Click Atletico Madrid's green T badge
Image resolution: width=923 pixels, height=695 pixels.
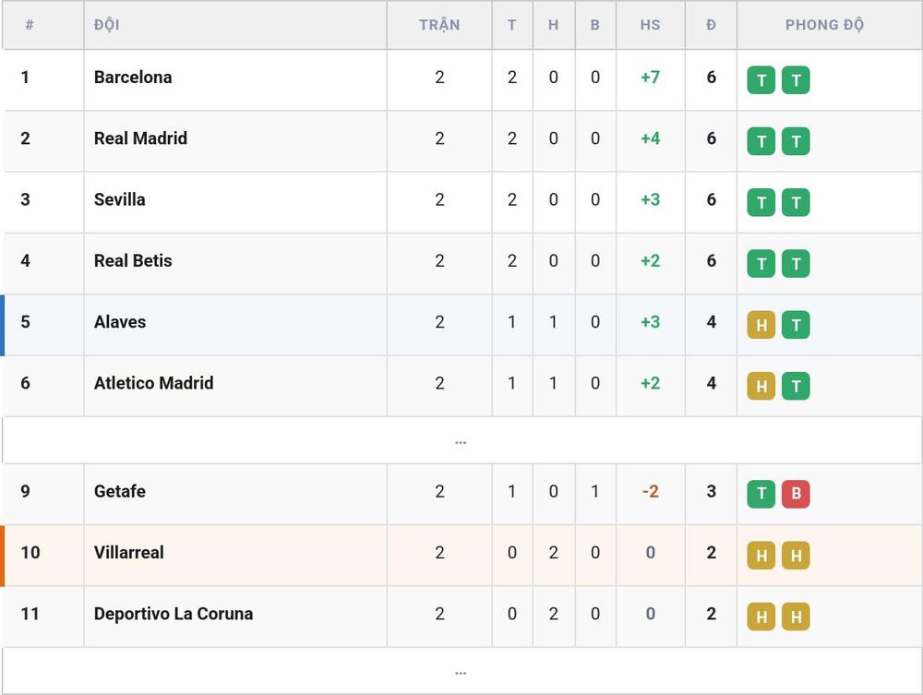click(x=796, y=386)
